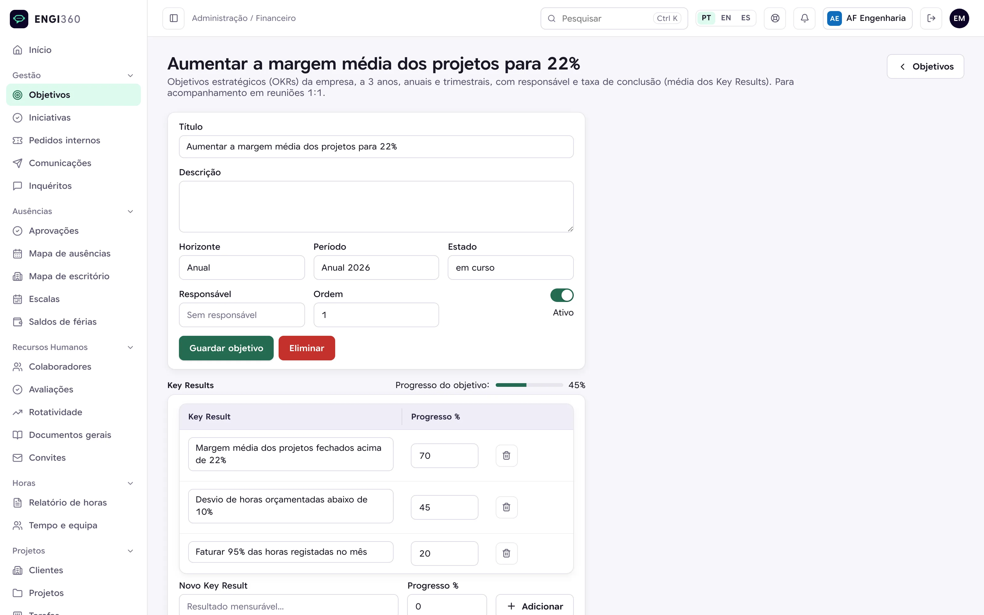Delete the 'Desvio de horas' key result
The height and width of the screenshot is (615, 984).
tap(506, 507)
